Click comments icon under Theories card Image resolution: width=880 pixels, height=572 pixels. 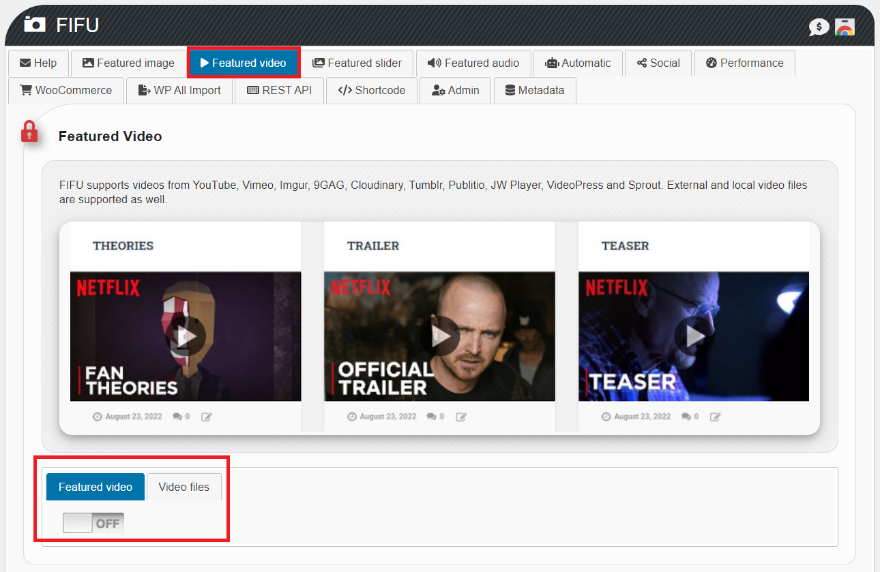tap(177, 417)
